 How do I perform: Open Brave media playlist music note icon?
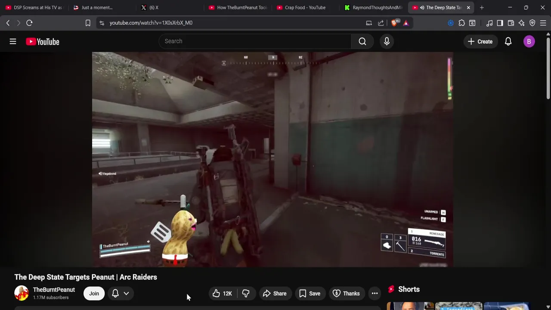pyautogui.click(x=489, y=23)
